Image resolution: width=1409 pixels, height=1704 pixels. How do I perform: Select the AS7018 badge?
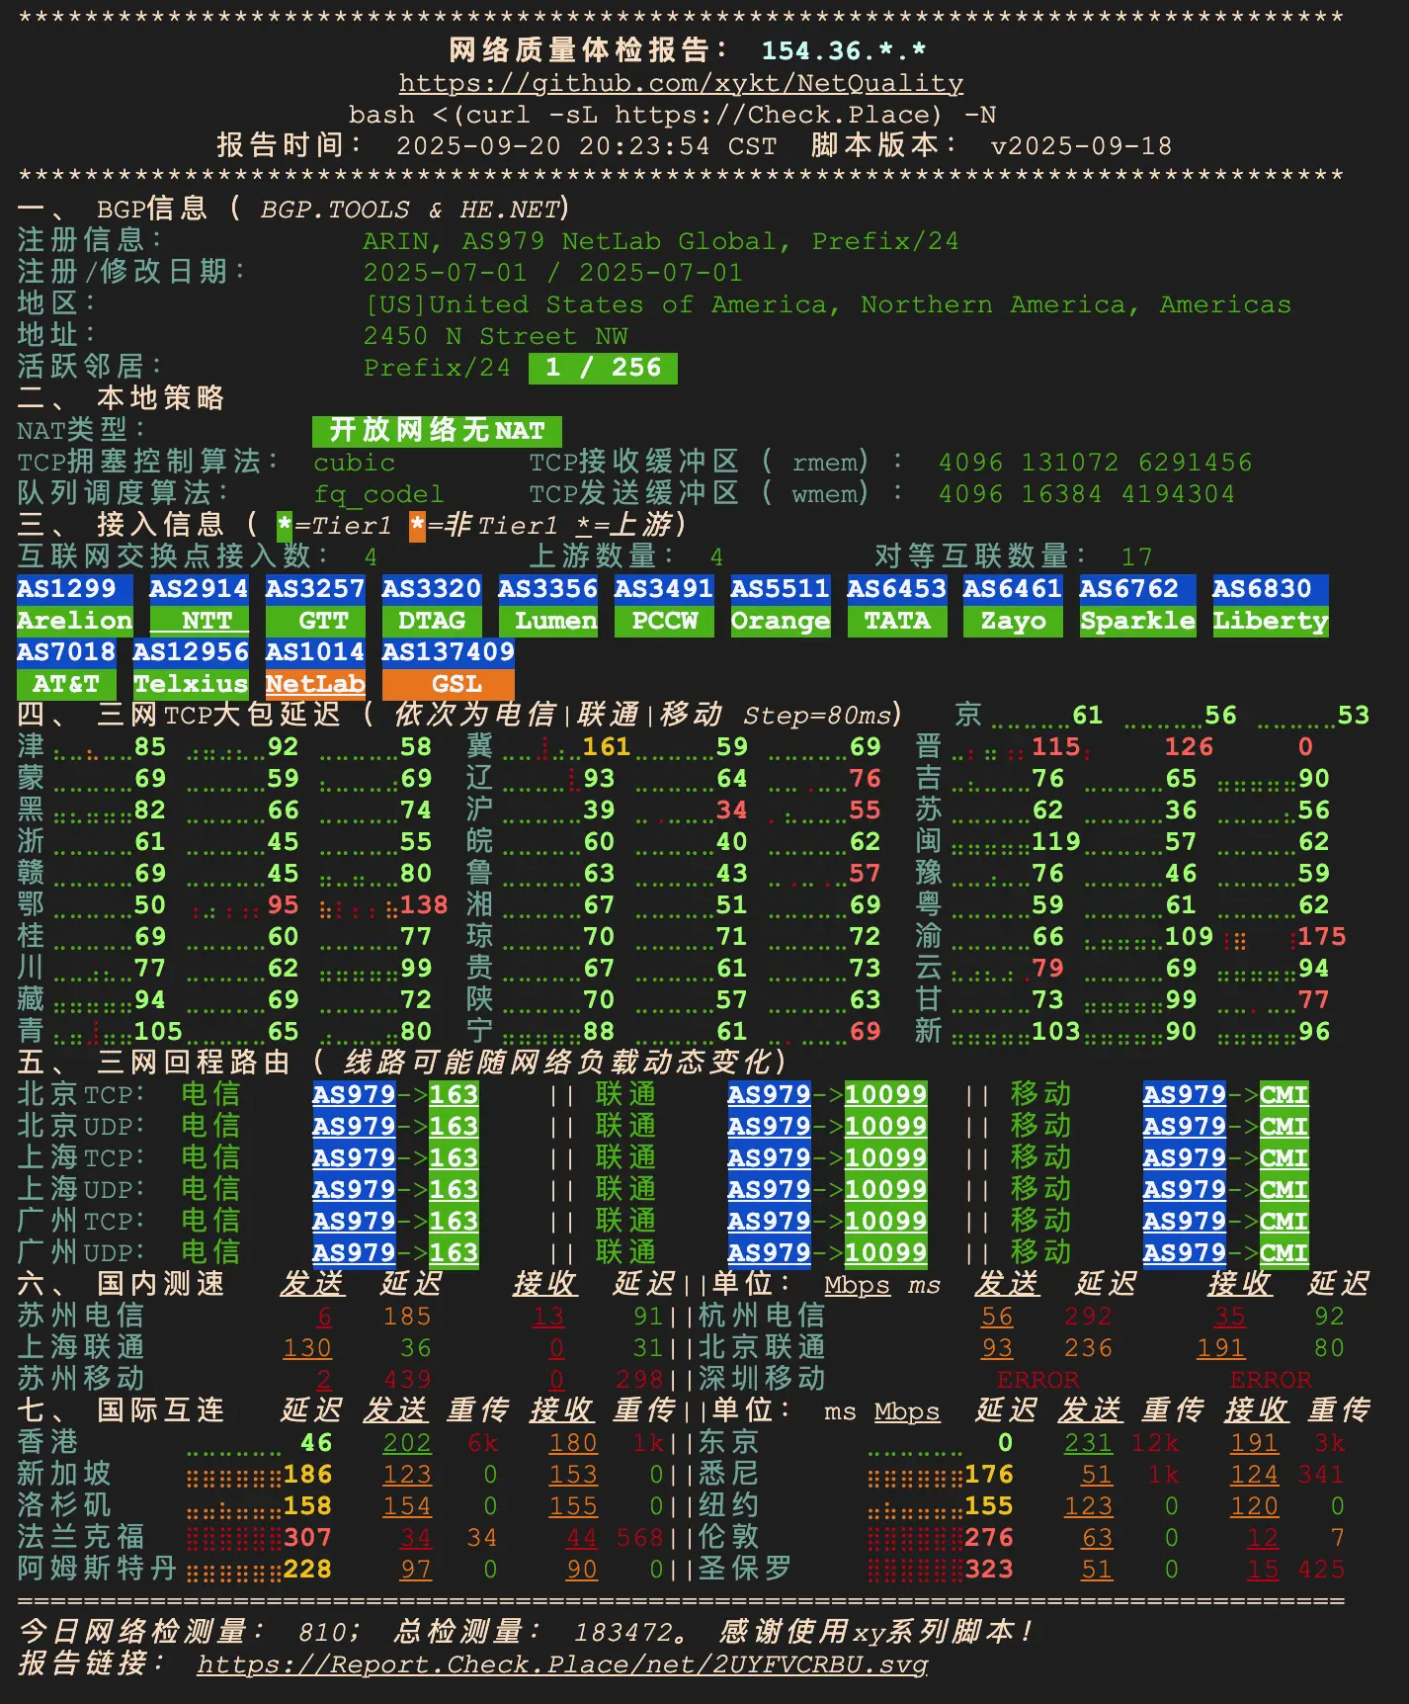point(66,652)
